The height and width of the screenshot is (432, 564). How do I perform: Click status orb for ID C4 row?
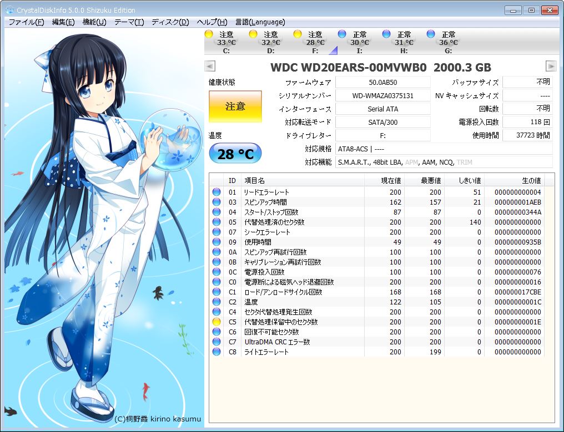click(216, 312)
